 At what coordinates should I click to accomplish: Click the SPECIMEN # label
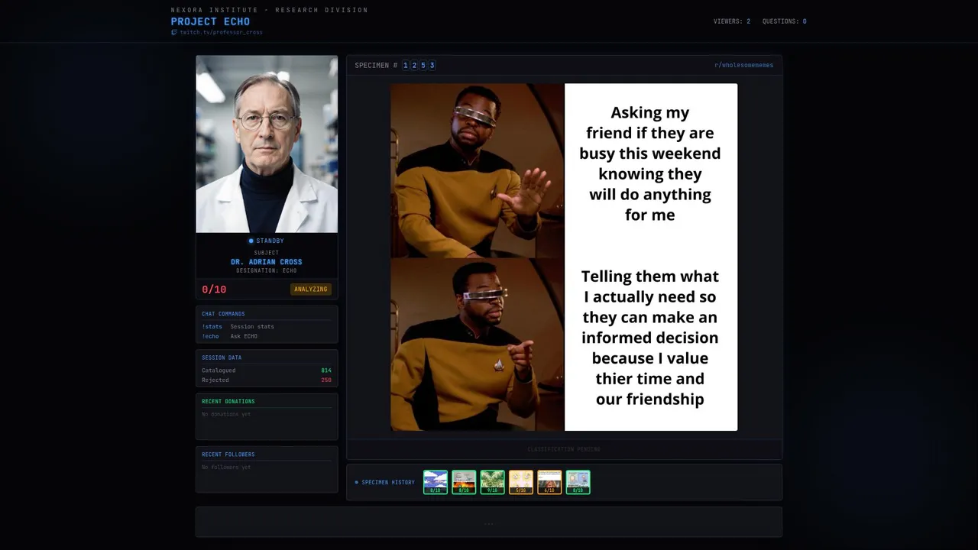(x=376, y=65)
